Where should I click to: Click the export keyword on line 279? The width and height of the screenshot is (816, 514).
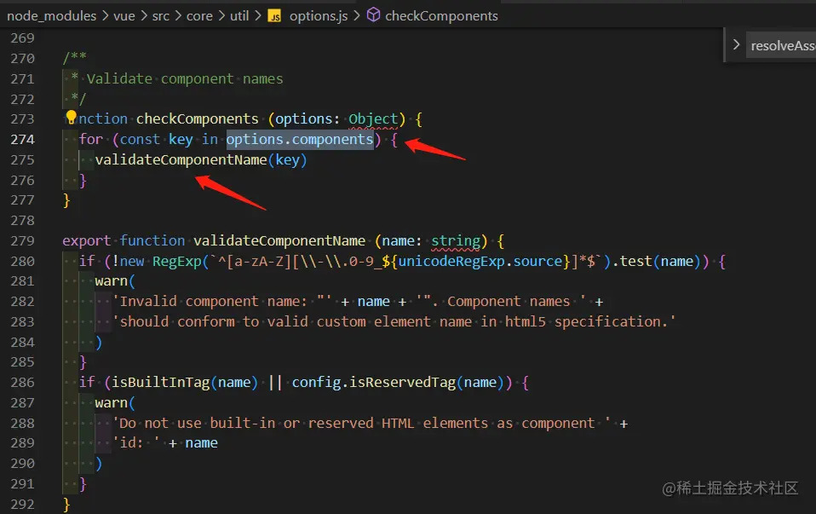[86, 241]
